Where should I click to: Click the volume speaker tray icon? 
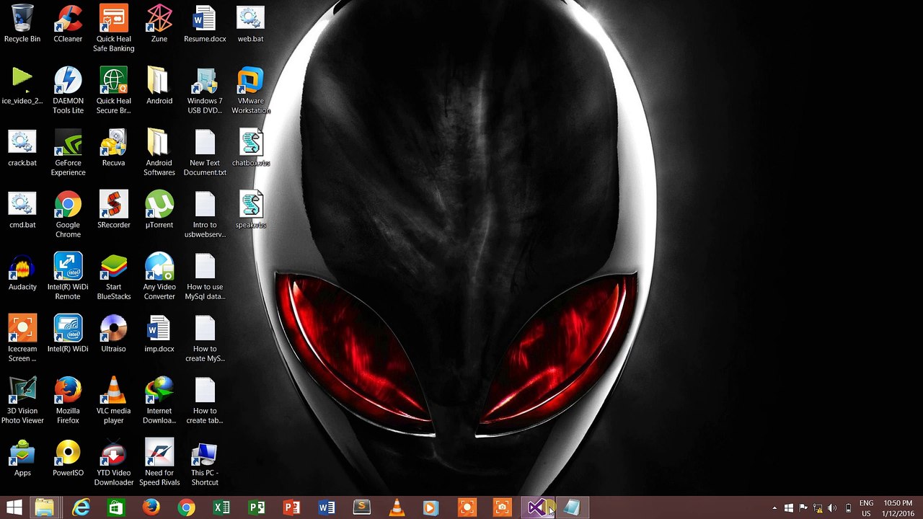(832, 508)
